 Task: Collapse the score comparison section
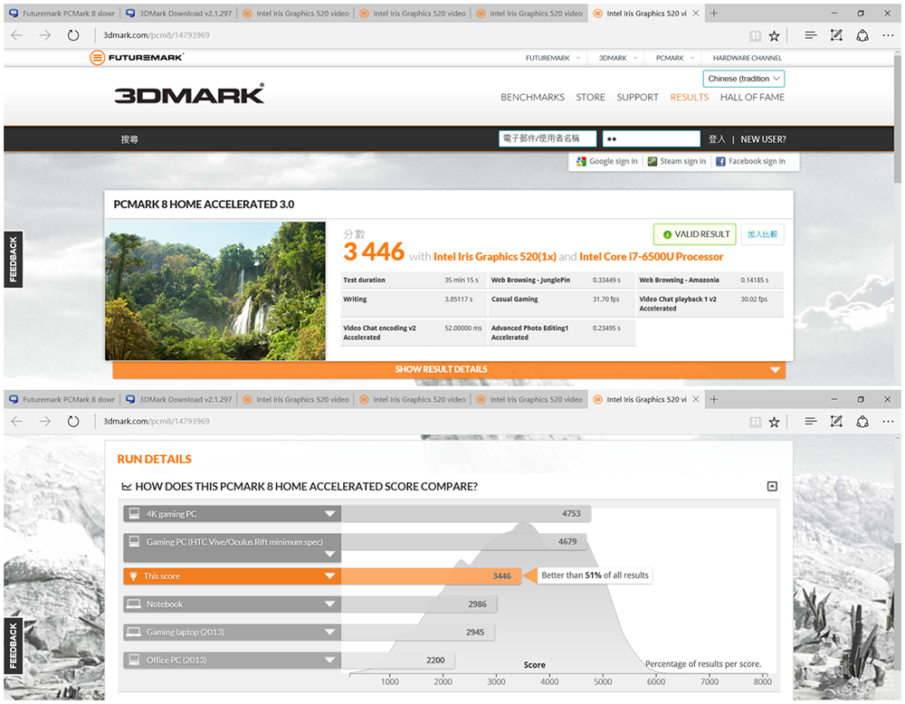pos(772,487)
